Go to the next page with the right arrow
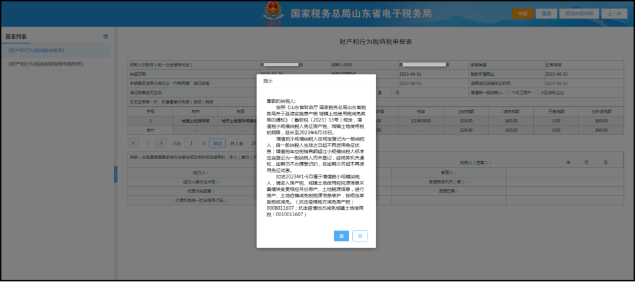 click(161, 143)
